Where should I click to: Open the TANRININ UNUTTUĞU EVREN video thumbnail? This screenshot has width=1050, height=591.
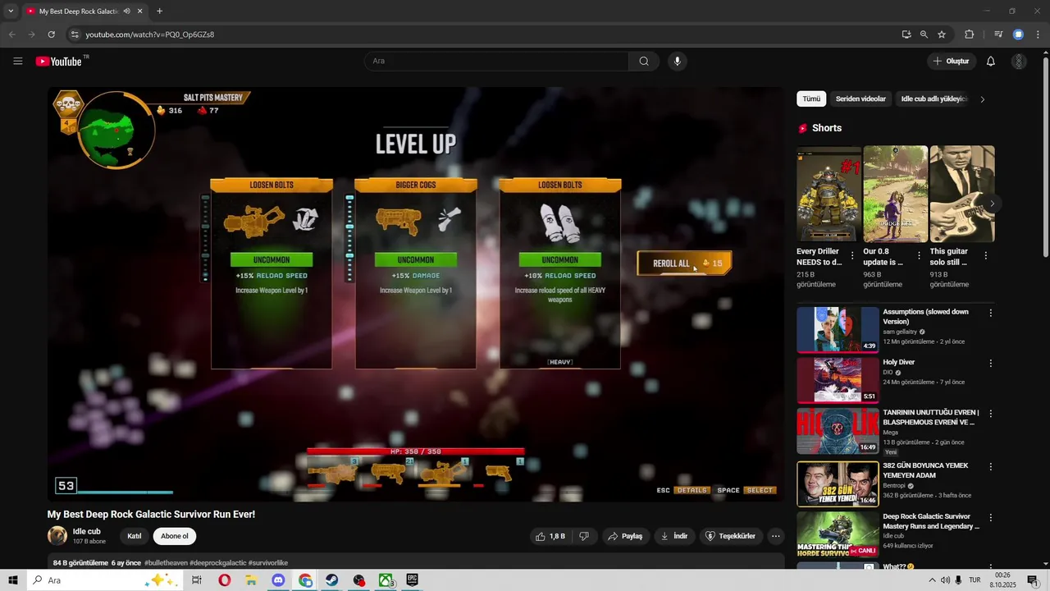click(838, 431)
